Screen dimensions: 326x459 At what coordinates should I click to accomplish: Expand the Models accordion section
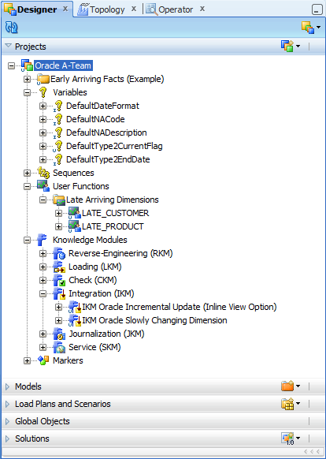(8, 386)
